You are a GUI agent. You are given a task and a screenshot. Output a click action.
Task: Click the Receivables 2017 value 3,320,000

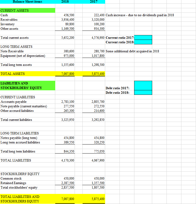[x=98, y=20]
